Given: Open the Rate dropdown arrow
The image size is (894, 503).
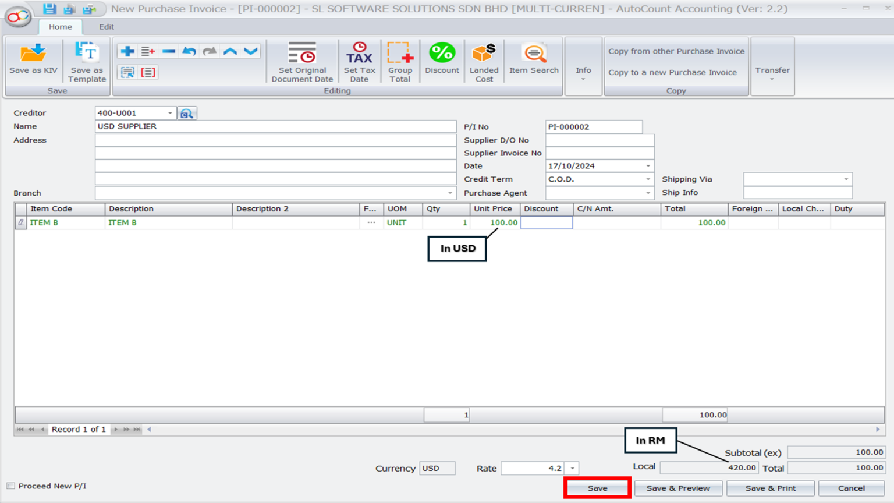Looking at the screenshot, I should (x=572, y=468).
